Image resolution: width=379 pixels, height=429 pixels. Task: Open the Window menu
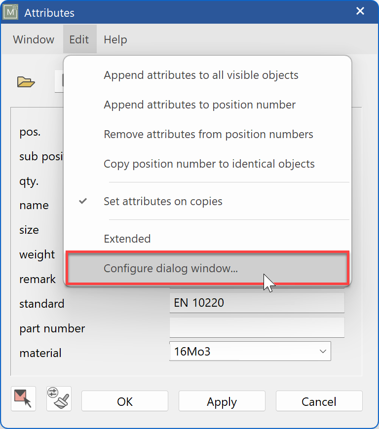(34, 39)
